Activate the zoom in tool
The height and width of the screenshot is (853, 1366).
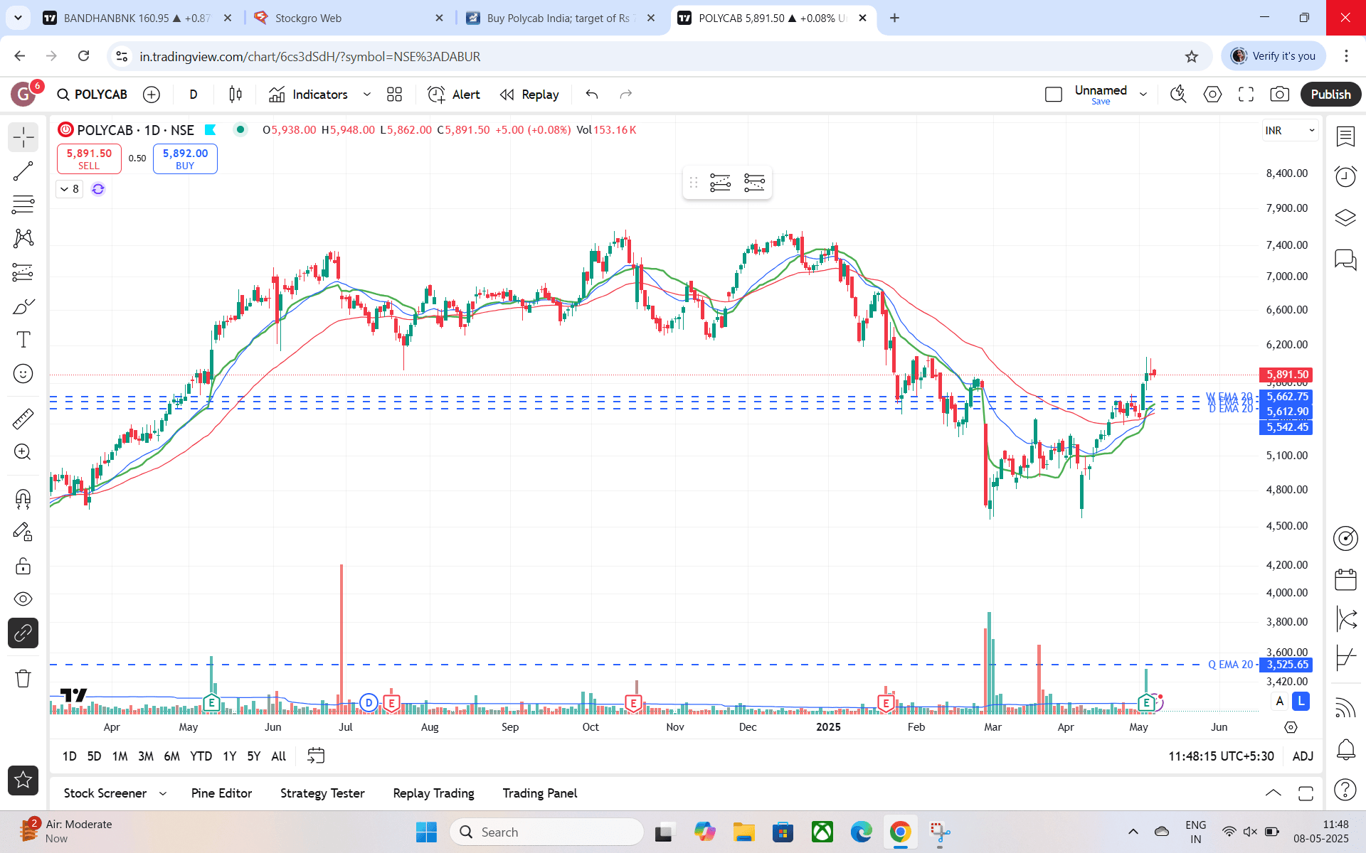pos(23,452)
